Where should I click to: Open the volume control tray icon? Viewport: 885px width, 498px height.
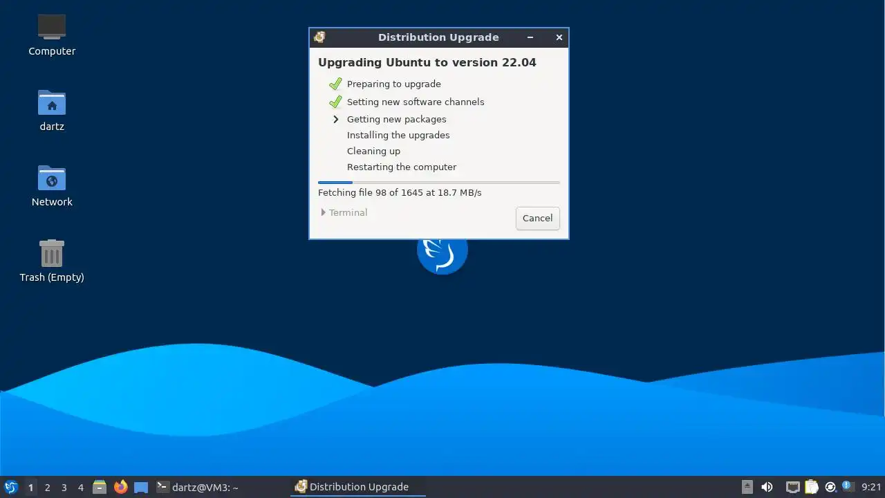click(x=767, y=487)
